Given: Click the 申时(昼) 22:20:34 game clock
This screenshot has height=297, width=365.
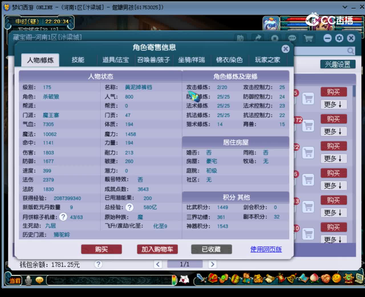Looking at the screenshot, I should [x=42, y=21].
